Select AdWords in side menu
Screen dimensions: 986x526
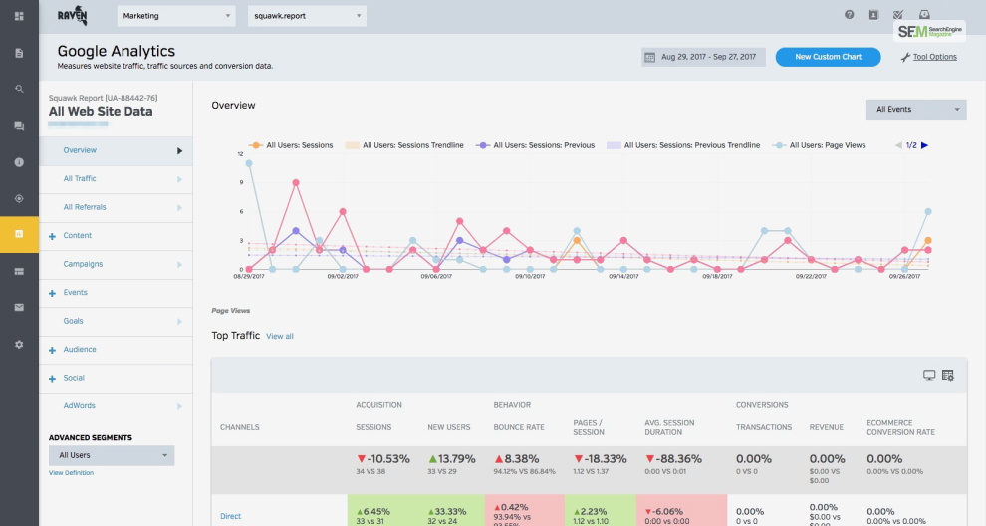[116, 406]
